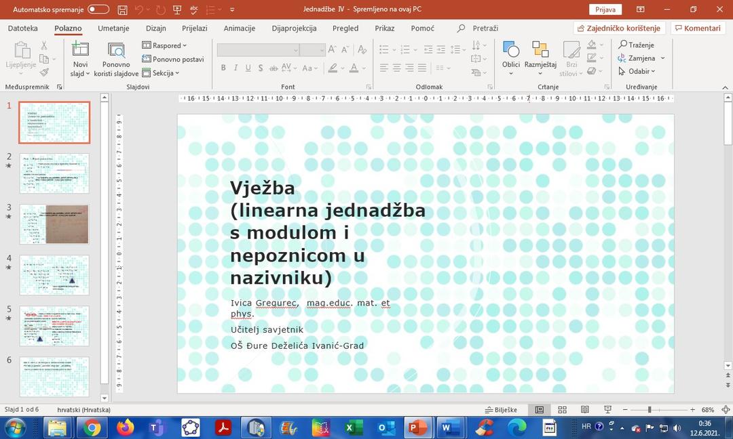
Task: Open the Razmještaj arrange menu
Action: (x=540, y=56)
